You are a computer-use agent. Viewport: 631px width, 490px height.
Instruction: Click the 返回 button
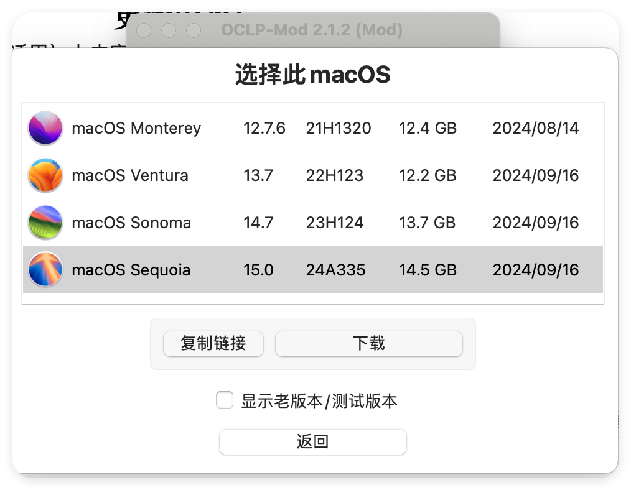pyautogui.click(x=312, y=441)
